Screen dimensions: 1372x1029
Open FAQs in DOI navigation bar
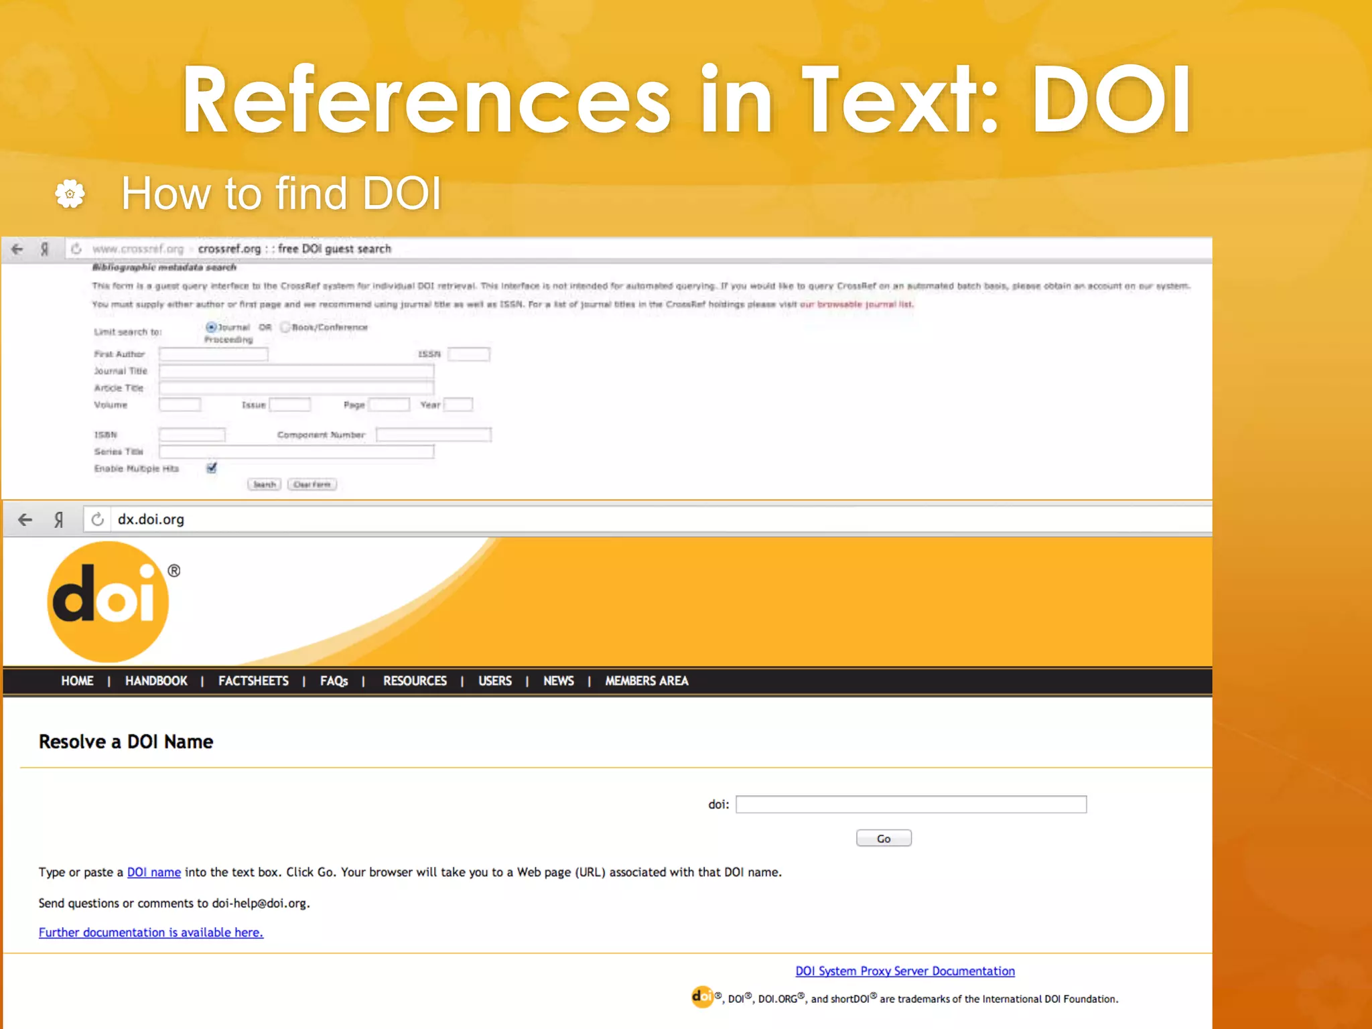[334, 681]
